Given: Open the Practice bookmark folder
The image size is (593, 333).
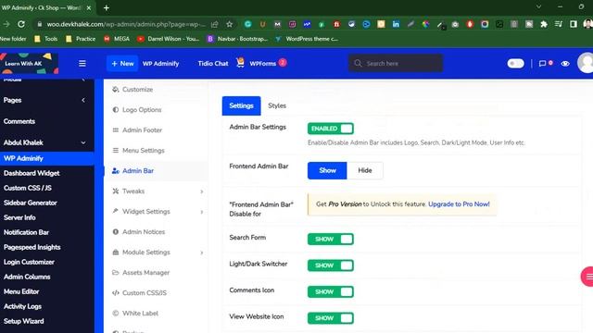Looking at the screenshot, I should coord(81,39).
